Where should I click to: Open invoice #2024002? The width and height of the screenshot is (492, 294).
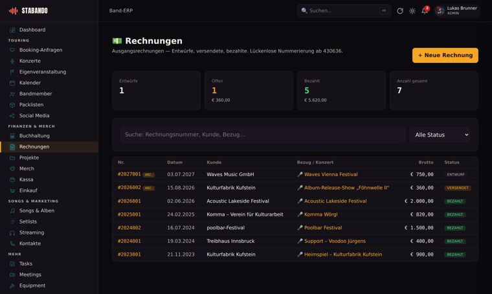(x=129, y=228)
